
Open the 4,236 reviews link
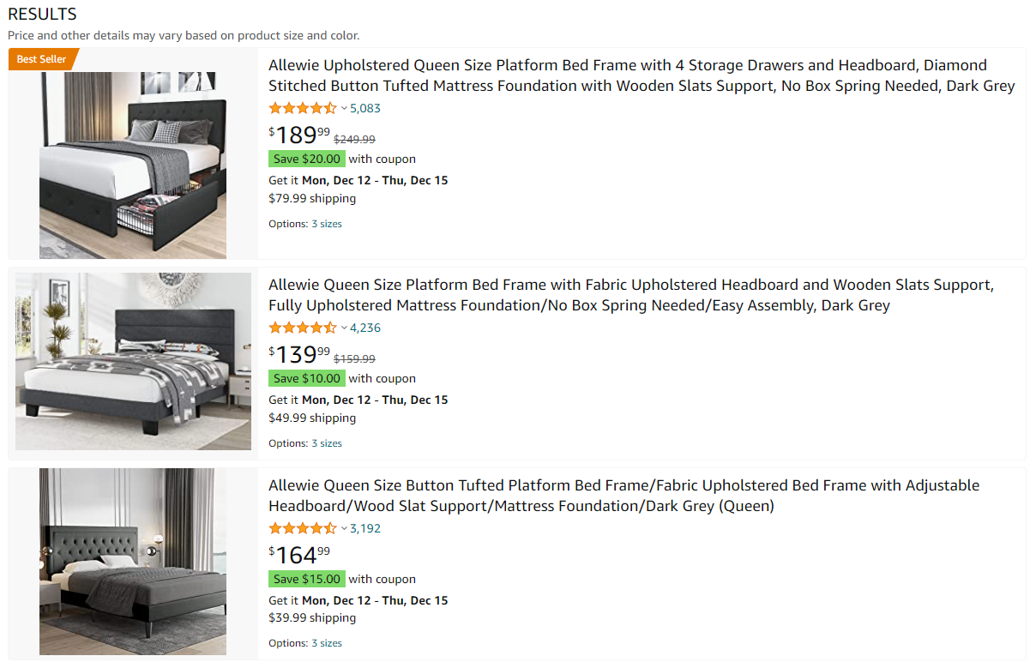tap(365, 328)
